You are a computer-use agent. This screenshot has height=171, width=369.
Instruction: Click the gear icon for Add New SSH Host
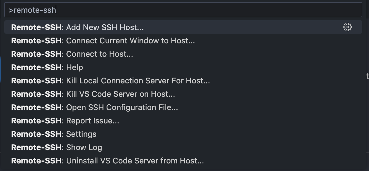(347, 27)
